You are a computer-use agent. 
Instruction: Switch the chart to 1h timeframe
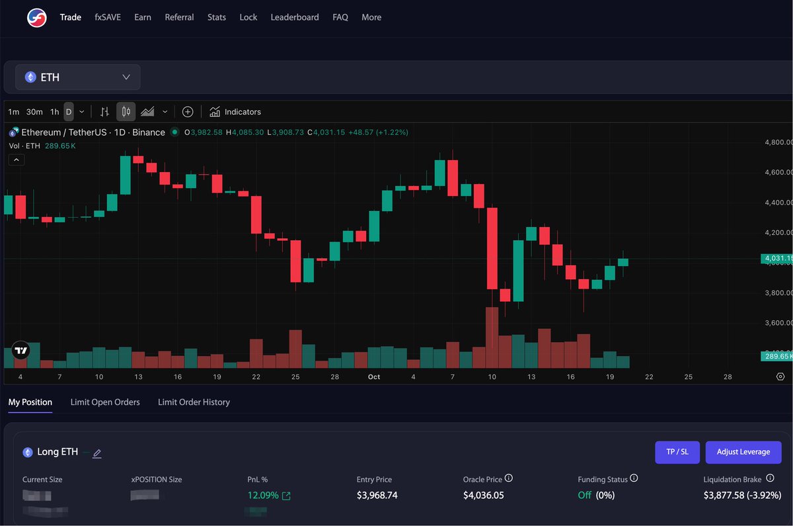(x=54, y=112)
